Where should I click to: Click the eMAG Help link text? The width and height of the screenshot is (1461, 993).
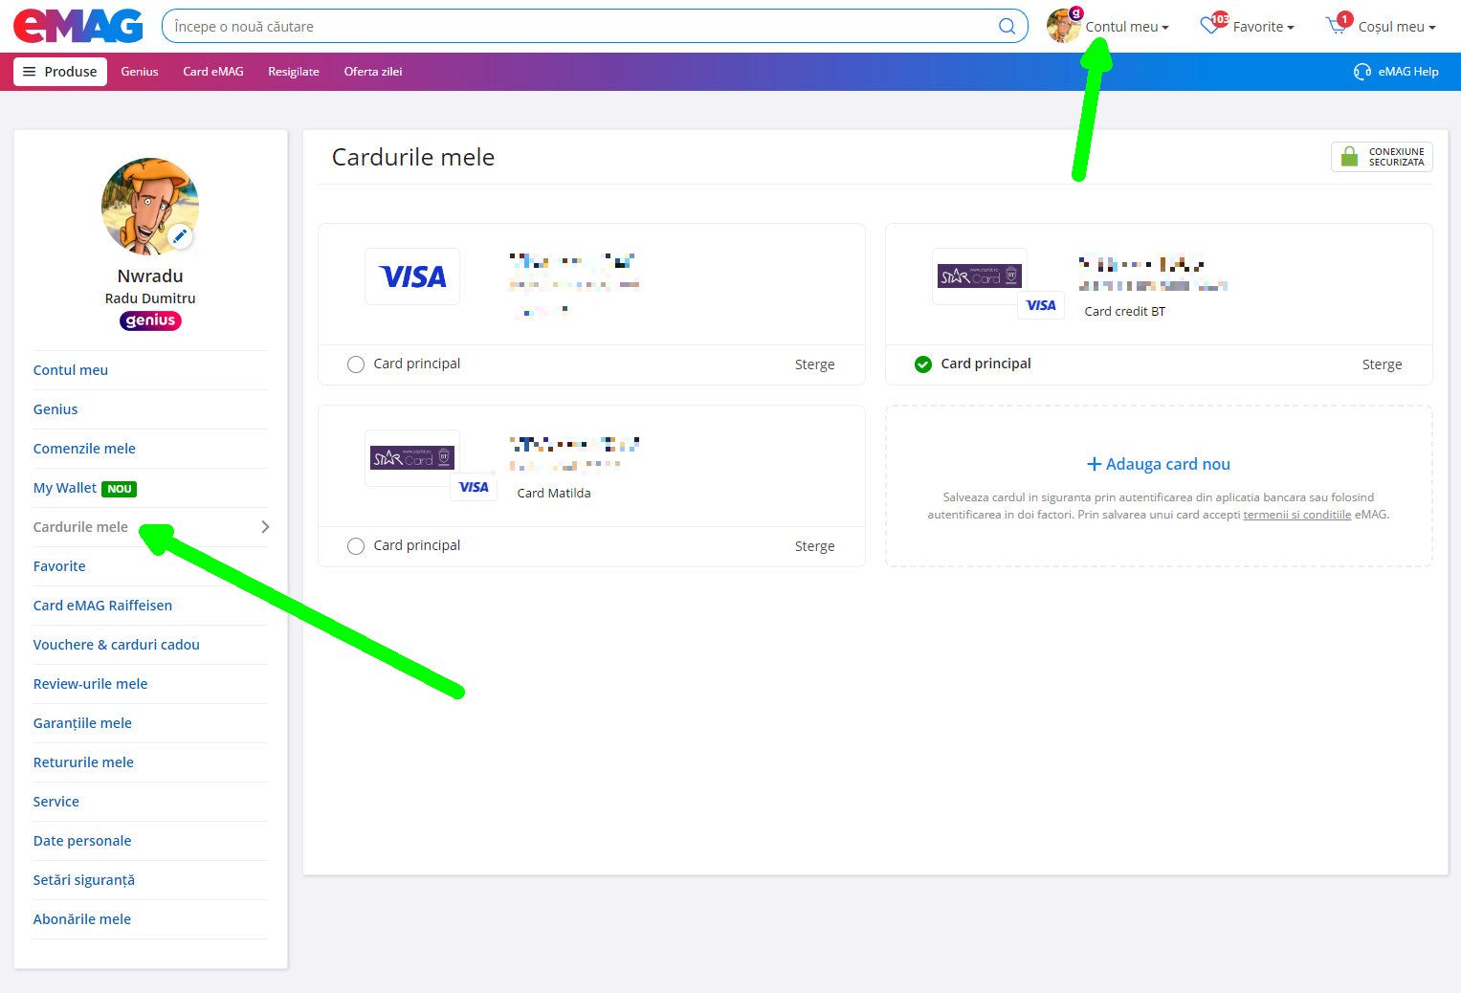click(1408, 72)
